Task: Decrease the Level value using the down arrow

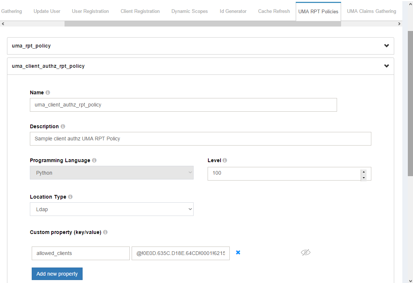Action: [364, 178]
